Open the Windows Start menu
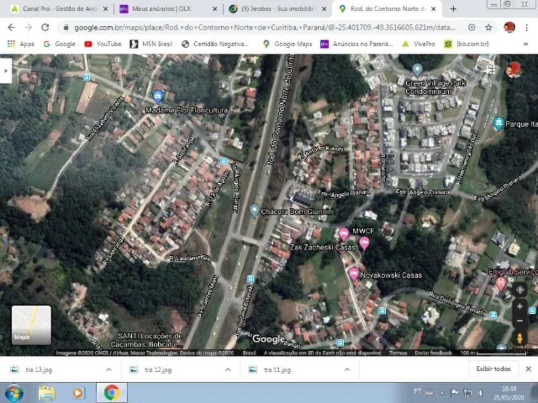Screen dimensions: 538x403 point(14,393)
